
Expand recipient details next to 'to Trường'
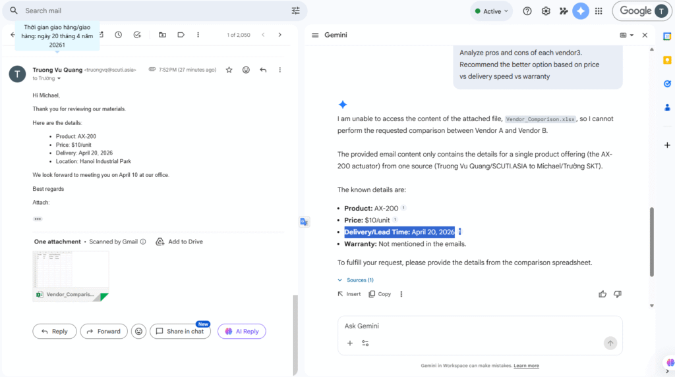pyautogui.click(x=59, y=79)
